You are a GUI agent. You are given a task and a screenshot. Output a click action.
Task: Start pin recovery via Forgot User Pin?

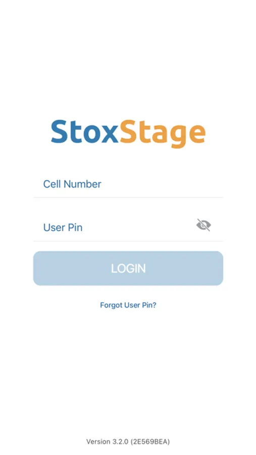point(128,305)
